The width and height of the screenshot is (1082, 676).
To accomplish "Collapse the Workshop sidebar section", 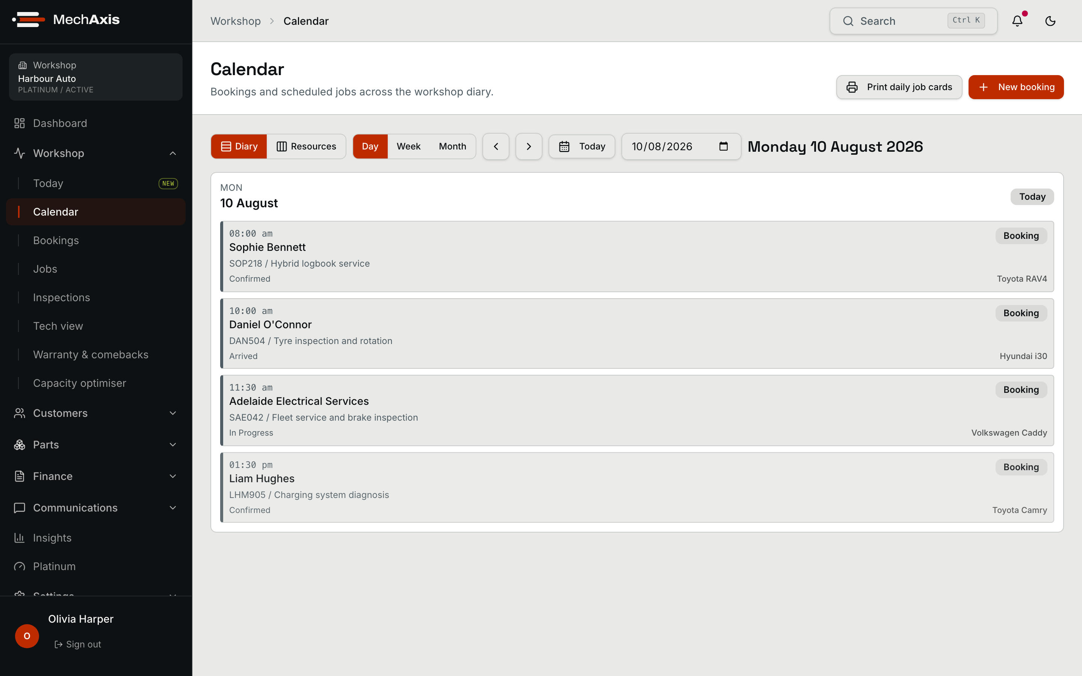I will tap(172, 153).
